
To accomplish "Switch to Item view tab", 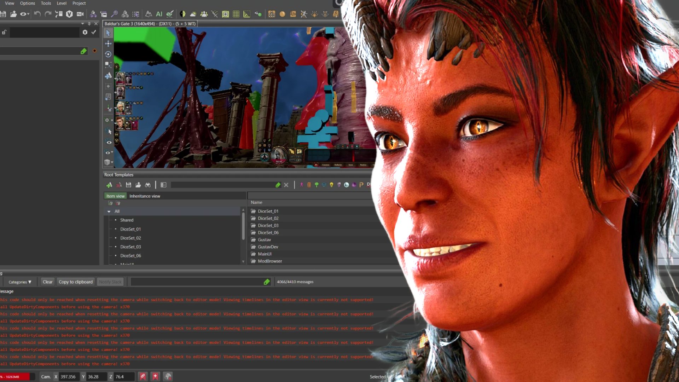I will 115,196.
